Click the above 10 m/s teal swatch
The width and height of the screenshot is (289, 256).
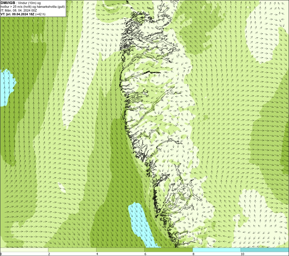[265, 250]
